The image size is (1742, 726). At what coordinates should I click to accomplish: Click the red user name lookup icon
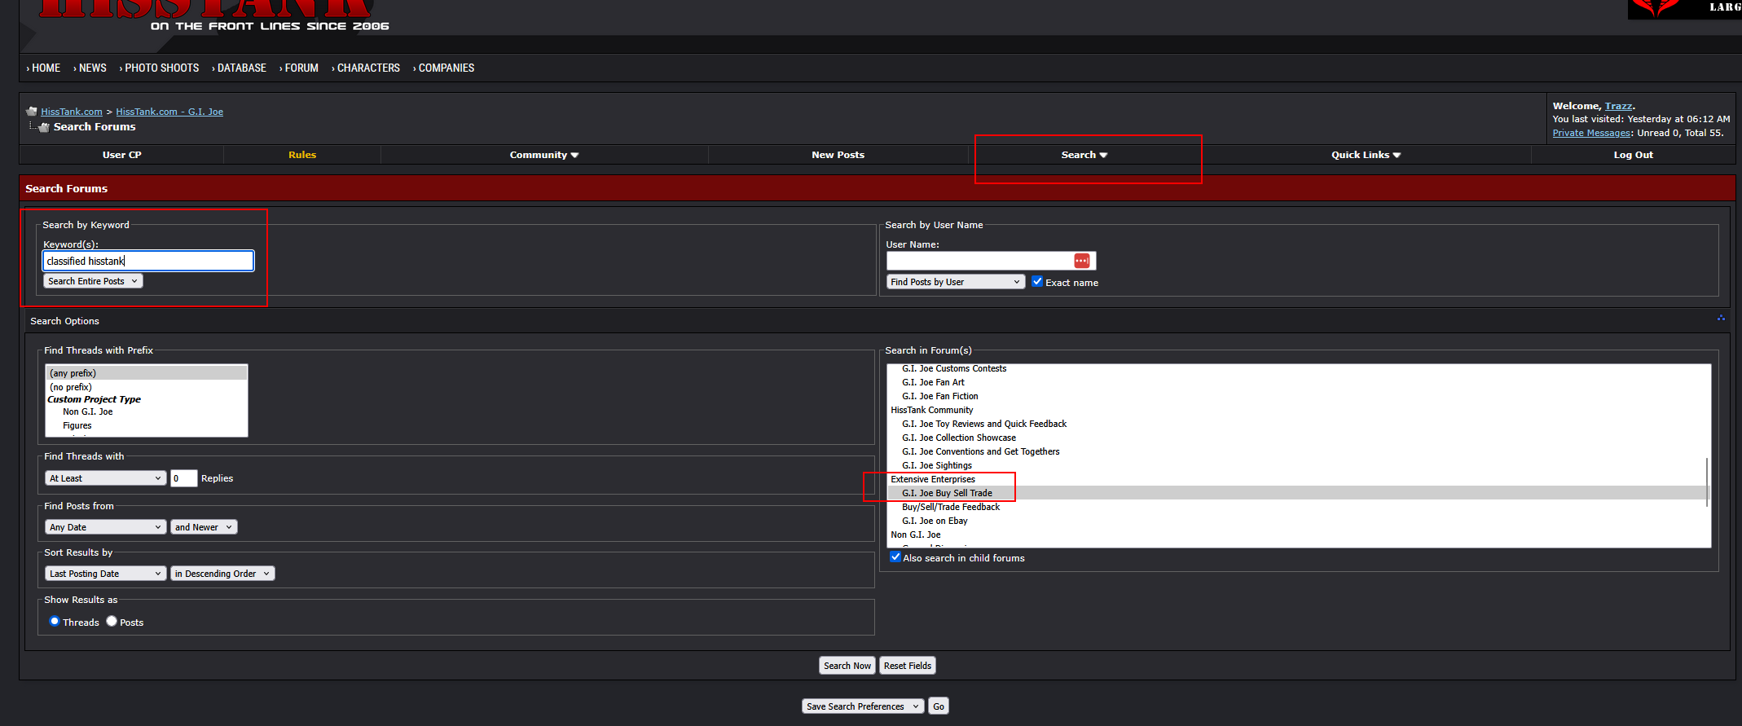point(1081,261)
